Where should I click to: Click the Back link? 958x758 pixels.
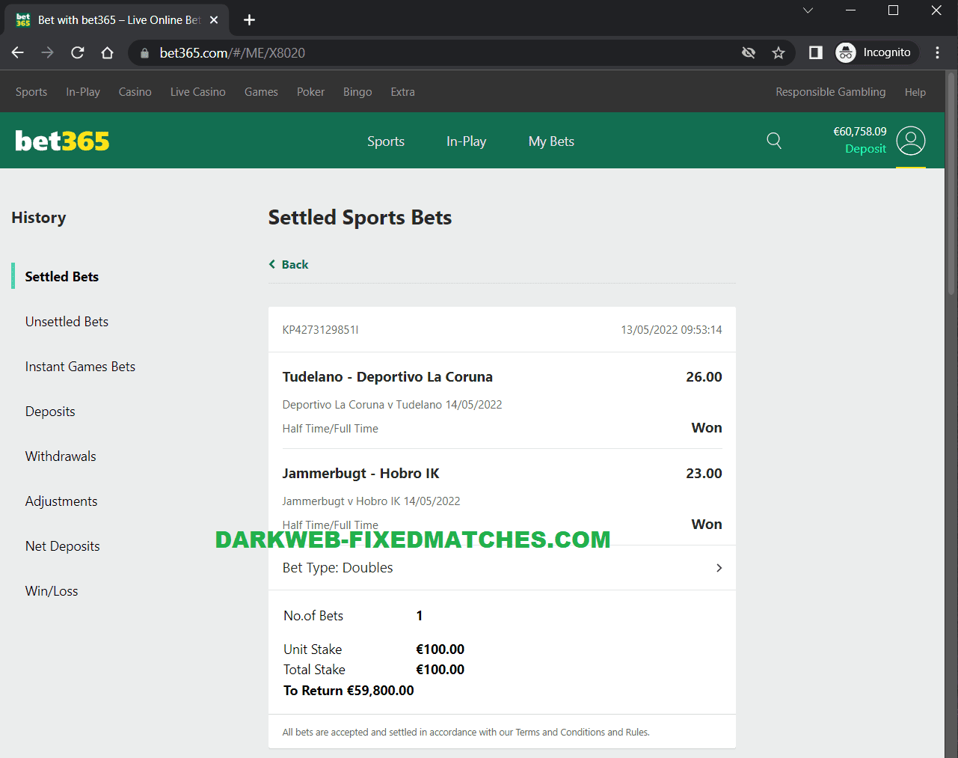click(295, 264)
